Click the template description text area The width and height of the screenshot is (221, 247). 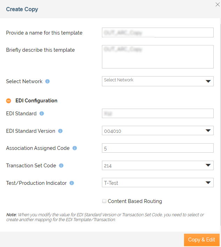click(x=157, y=57)
